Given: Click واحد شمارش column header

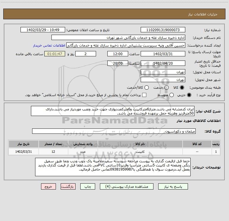Looking at the screenshot, I should coord(83,144).
